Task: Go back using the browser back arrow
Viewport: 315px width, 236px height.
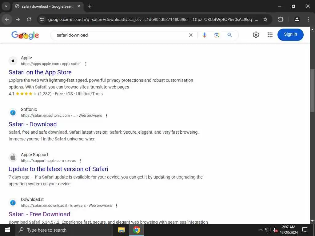Action: tap(7, 19)
